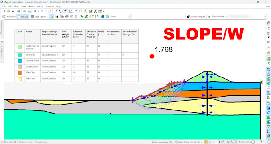Viewport: 271px width, 144px height.
Task: Redo the last undone action
Action: (42, 11)
